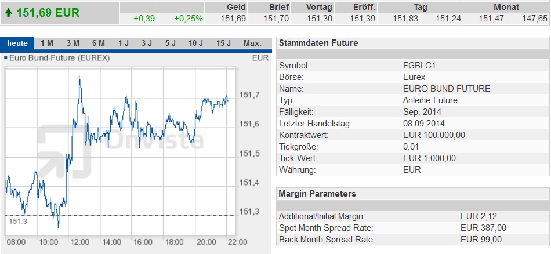Select the 3 J time range tab
551x254 pixels.
(147, 43)
